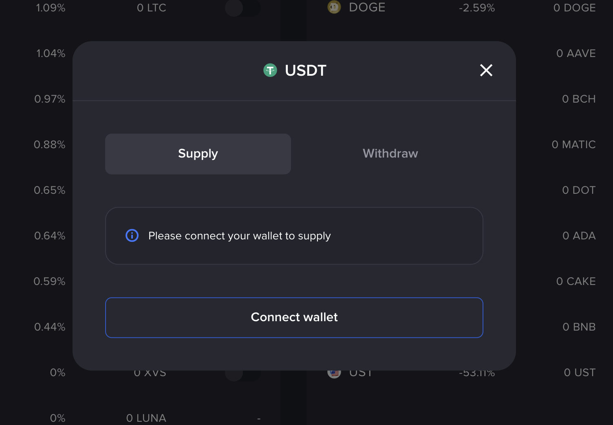Toggle the XVS collateral switch
Viewport: 613px width, 425px height.
point(243,375)
